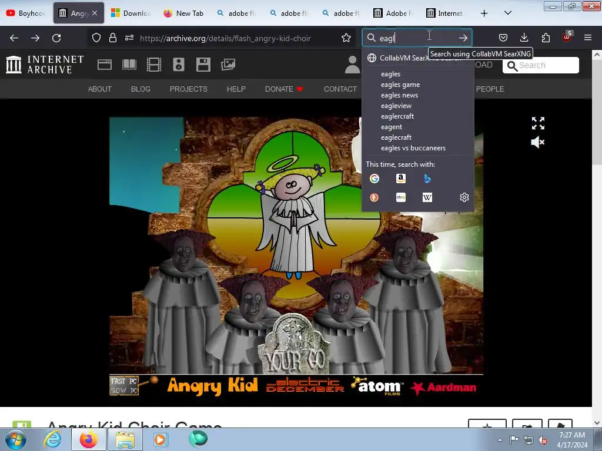Open the PROJECTS link
602x451 pixels.
[x=189, y=89]
